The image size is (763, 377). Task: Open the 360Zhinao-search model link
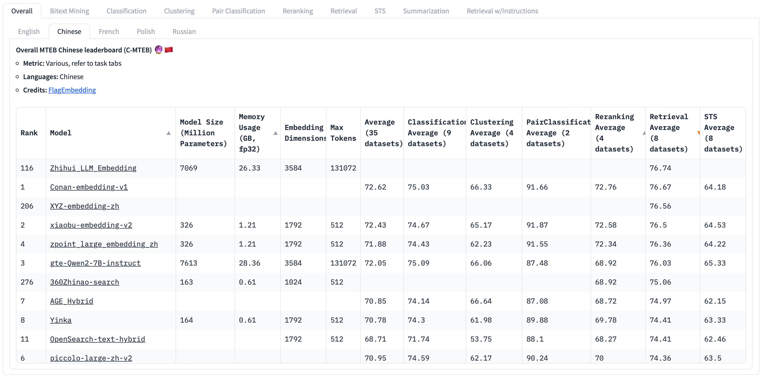(x=84, y=282)
